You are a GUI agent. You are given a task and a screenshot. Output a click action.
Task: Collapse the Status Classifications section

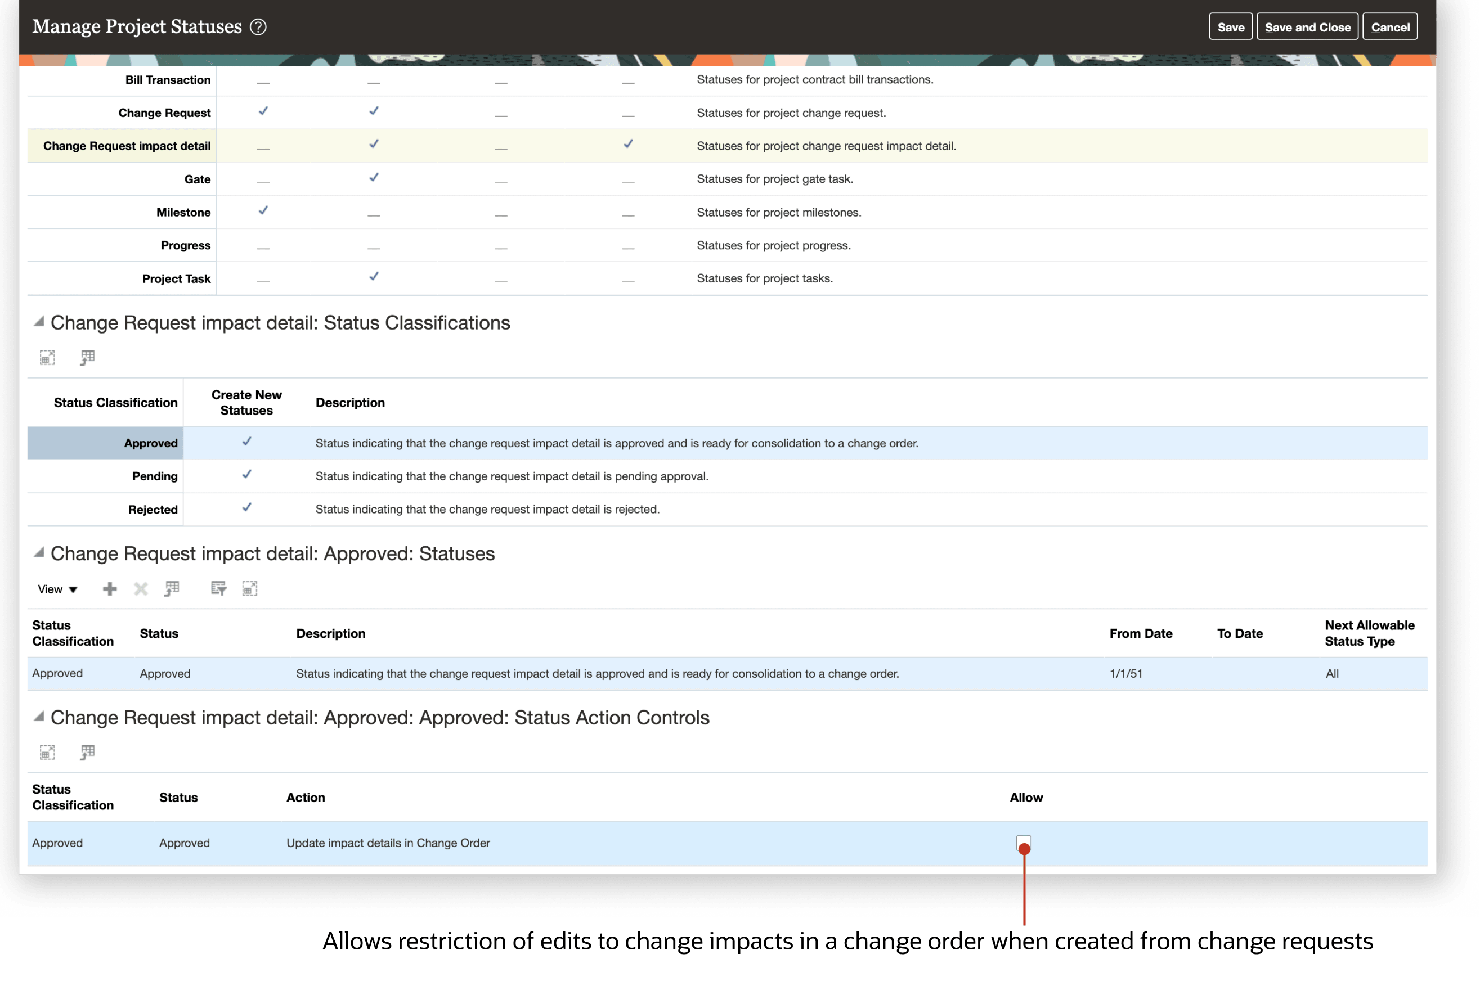coord(39,322)
